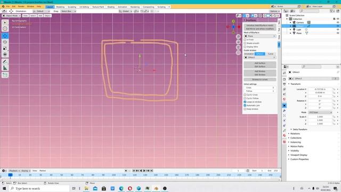Image resolution: width=341 pixels, height=192 pixels.
Task: Click the zoom view navigation button
Action: pyautogui.click(x=238, y=37)
